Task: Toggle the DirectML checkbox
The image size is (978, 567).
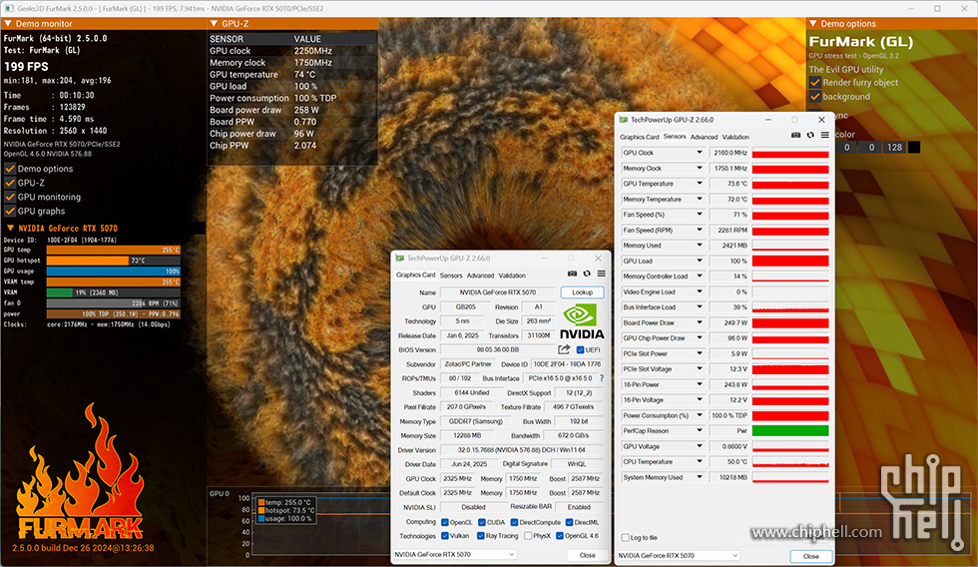Action: (x=569, y=523)
